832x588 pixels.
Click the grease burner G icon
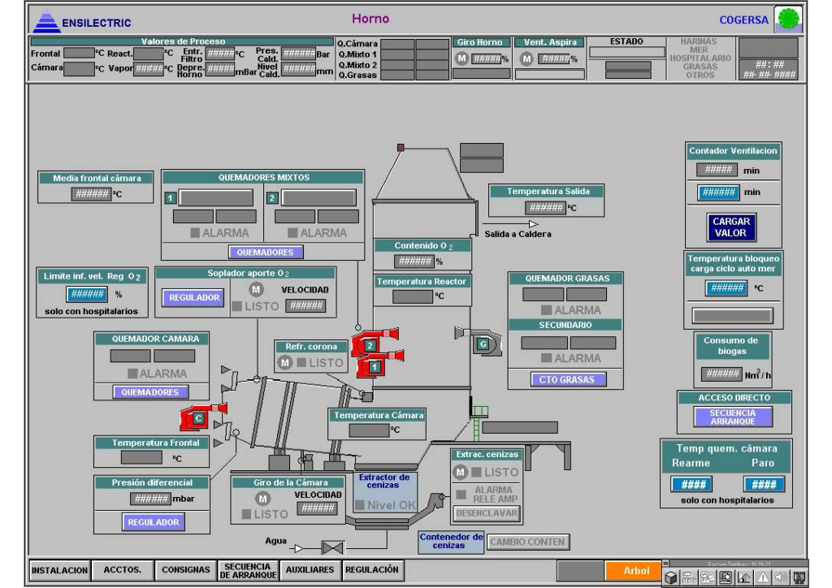click(x=483, y=344)
